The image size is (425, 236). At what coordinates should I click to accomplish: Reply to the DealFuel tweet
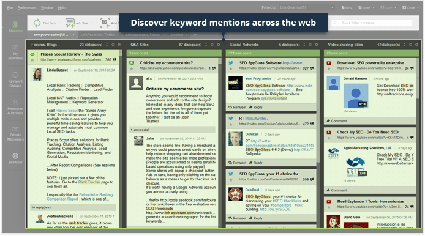pos(255,218)
